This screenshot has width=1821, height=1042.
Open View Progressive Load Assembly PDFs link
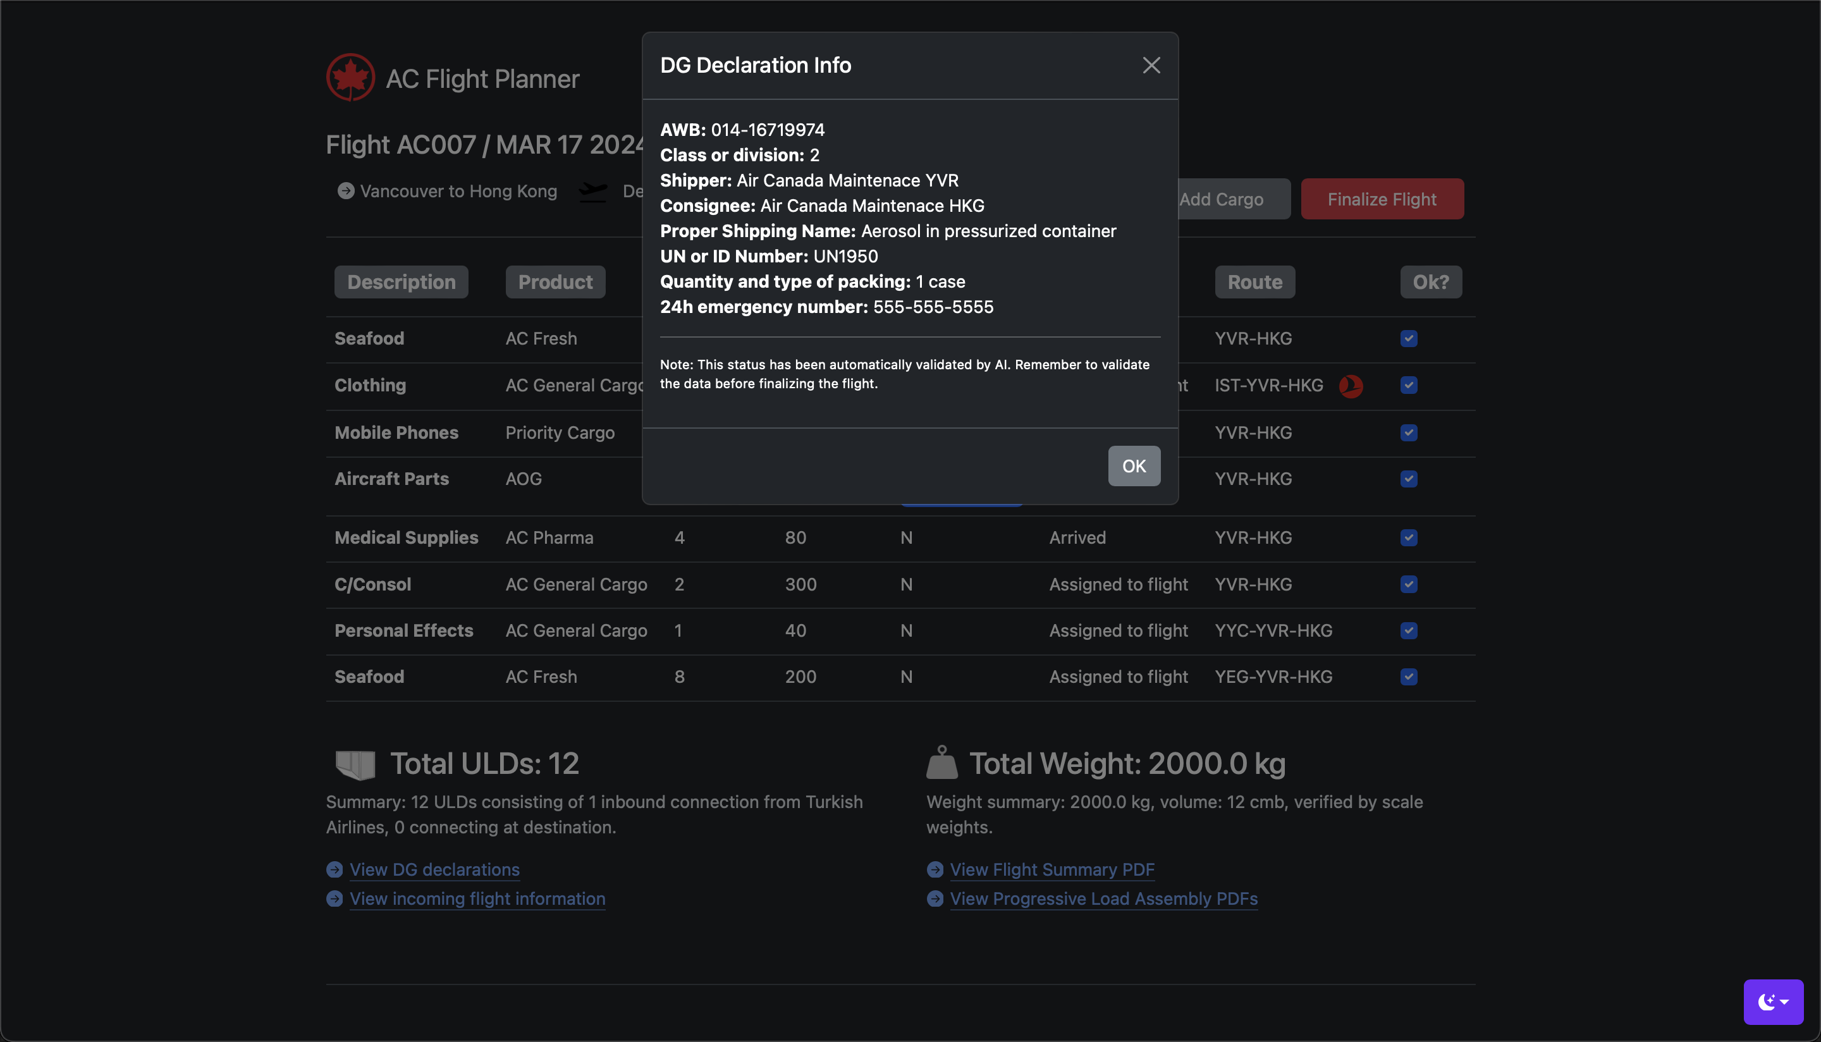(1103, 899)
